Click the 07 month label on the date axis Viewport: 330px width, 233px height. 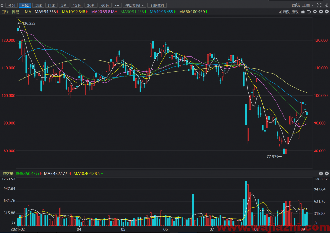[212, 229]
